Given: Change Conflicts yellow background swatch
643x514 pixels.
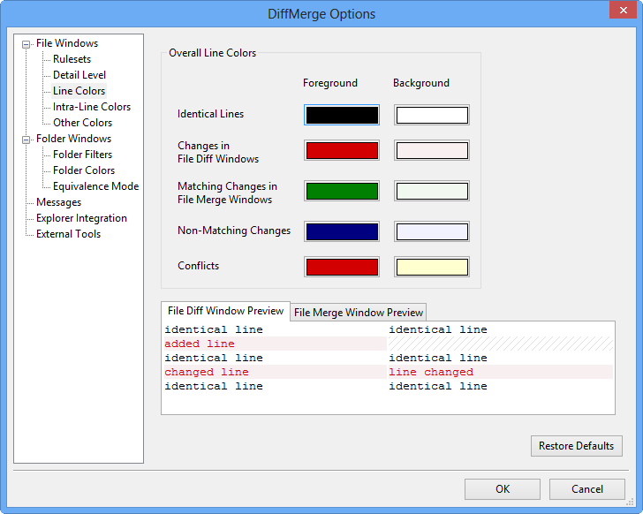Looking at the screenshot, I should (431, 267).
